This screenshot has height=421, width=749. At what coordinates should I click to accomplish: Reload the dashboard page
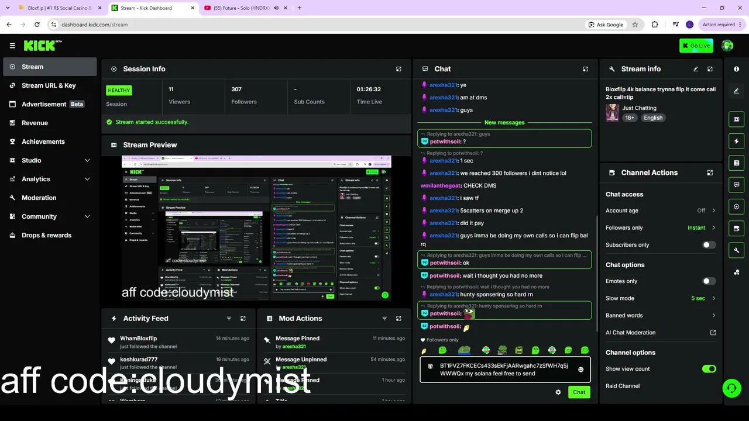tap(37, 25)
